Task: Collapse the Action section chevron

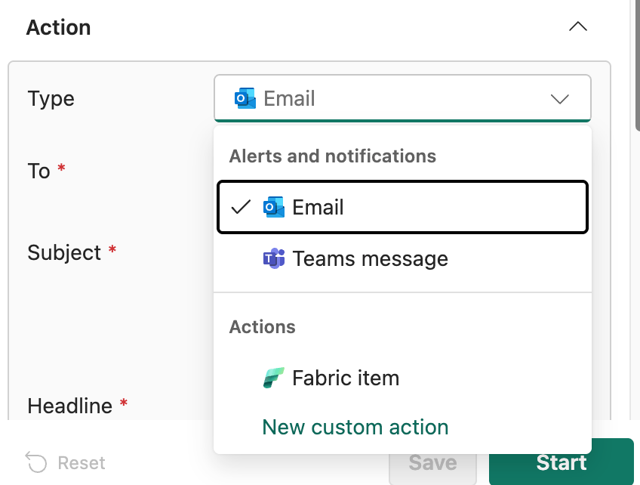Action: tap(577, 27)
